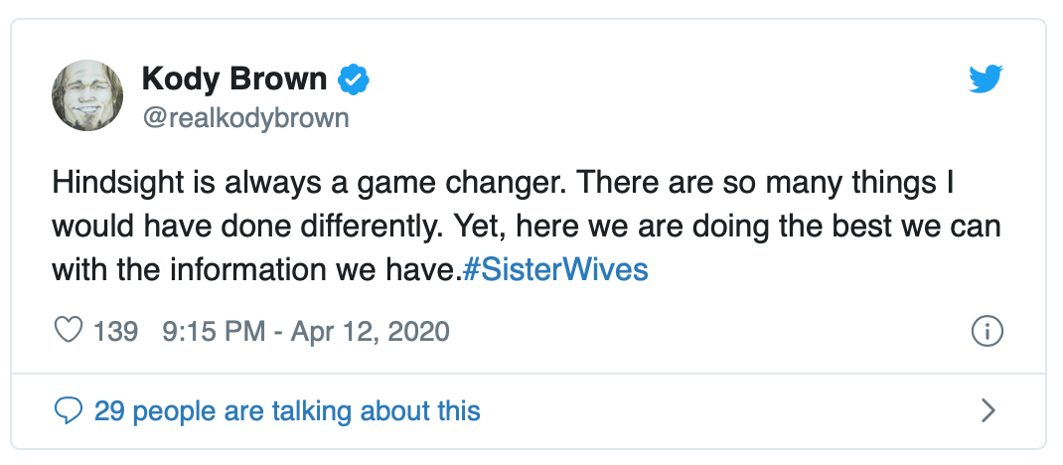Click the Kody Brown display name

pyautogui.click(x=234, y=78)
